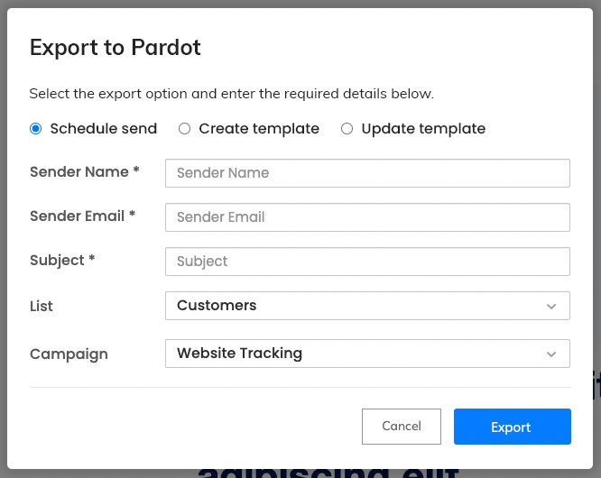Click the "Sender Name *" field label

85,171
